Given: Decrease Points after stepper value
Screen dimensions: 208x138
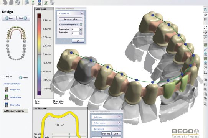Looking at the screenshot, I should (x=81, y=34).
